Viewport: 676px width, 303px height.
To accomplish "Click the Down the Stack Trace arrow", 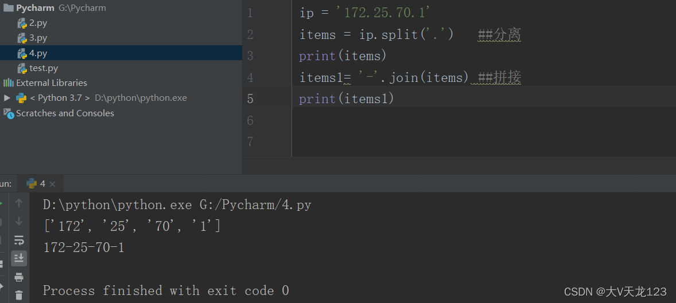I will coord(18,221).
